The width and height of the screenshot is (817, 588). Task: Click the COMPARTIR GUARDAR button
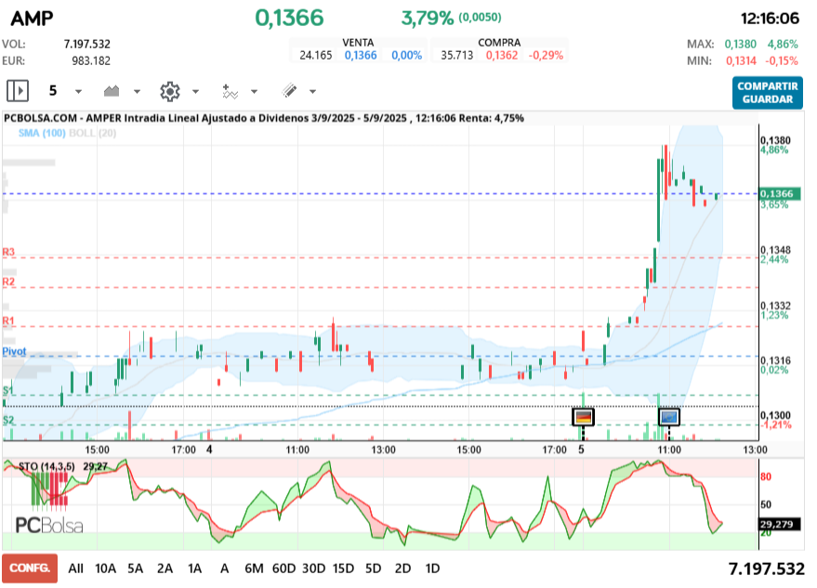tap(768, 93)
